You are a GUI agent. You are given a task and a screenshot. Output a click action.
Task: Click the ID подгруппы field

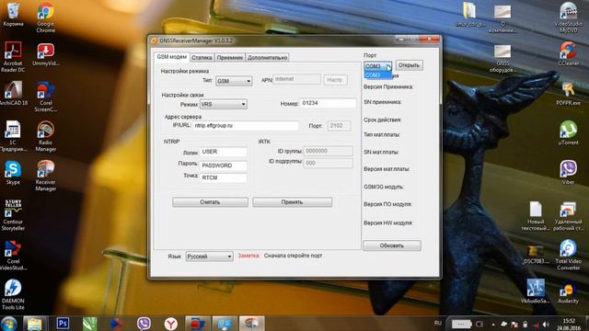[x=328, y=164]
